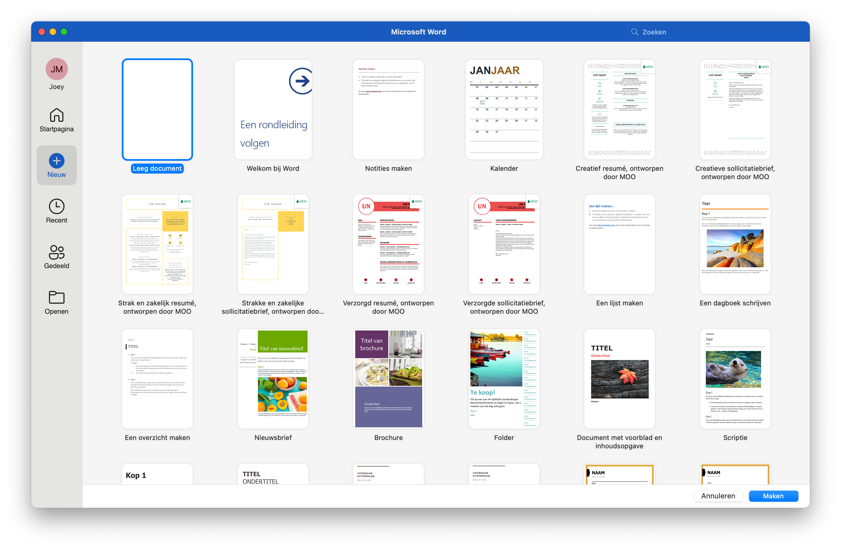
Task: Click the arrow icon in Welkom bij Word
Action: point(301,81)
